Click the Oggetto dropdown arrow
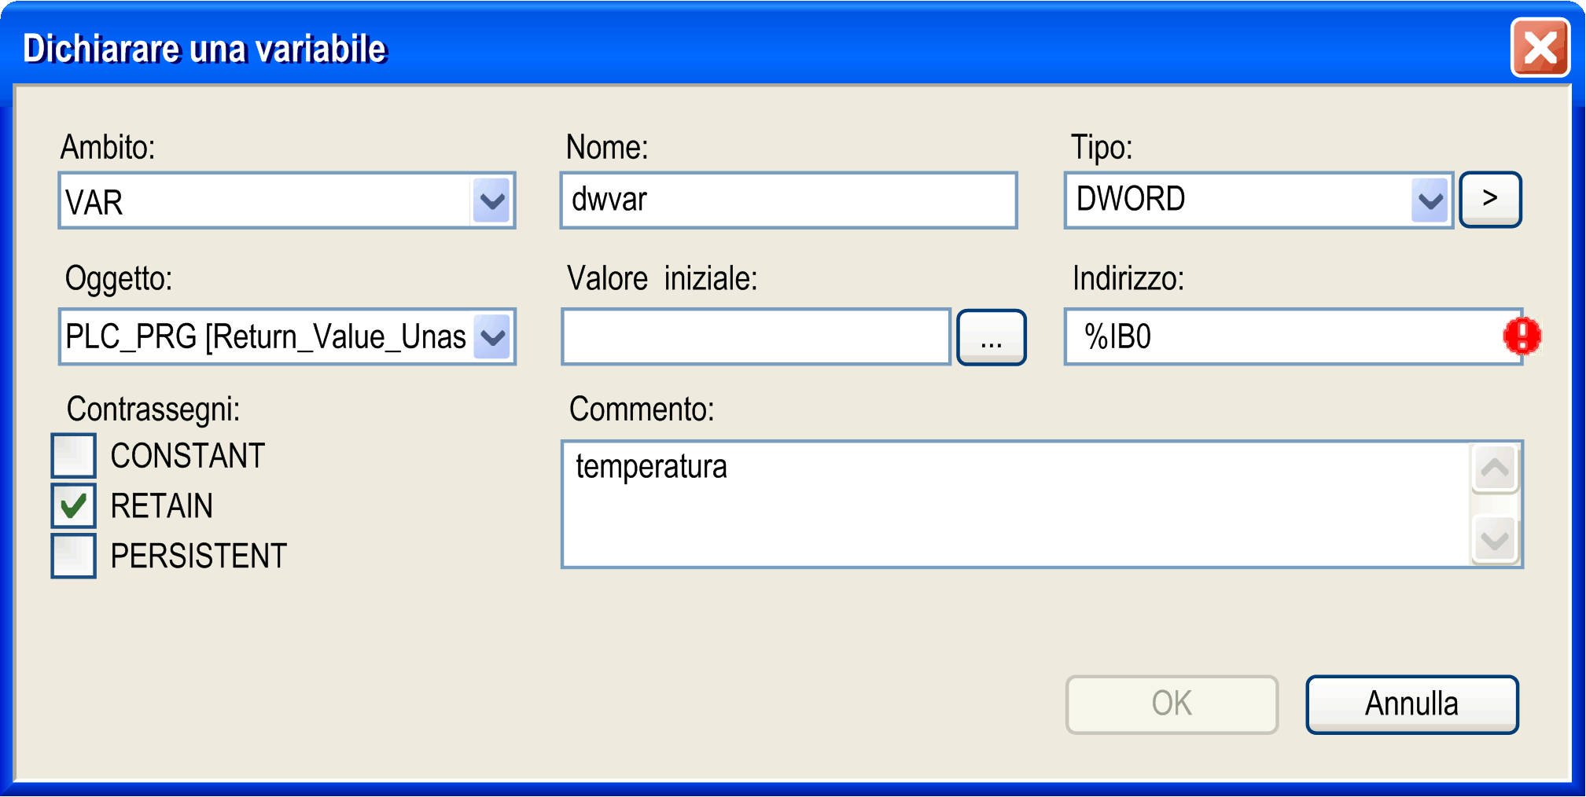This screenshot has width=1586, height=797. (x=493, y=336)
